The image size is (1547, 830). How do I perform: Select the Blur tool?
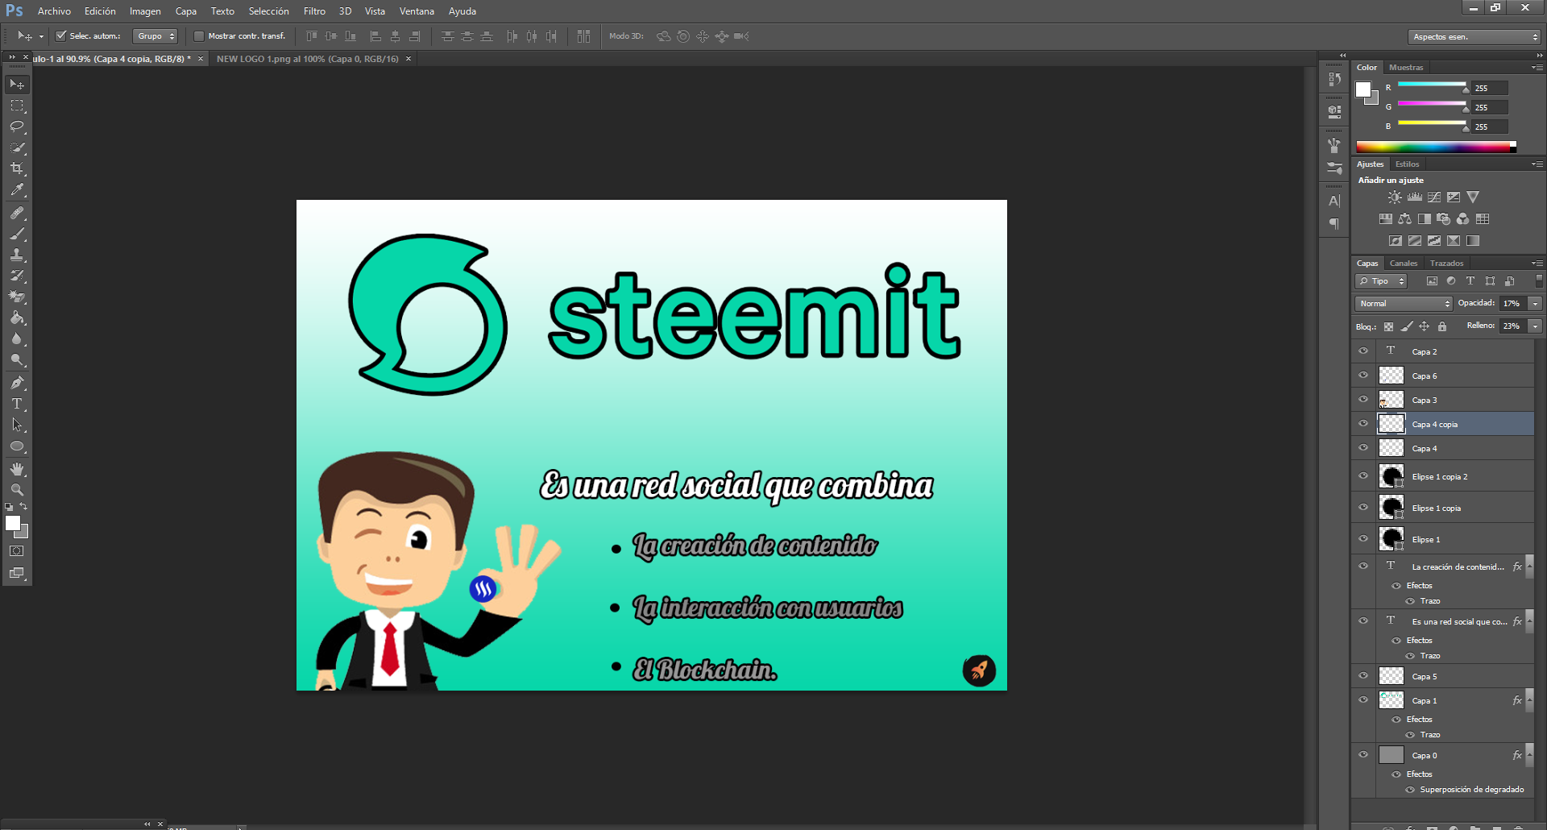click(17, 338)
